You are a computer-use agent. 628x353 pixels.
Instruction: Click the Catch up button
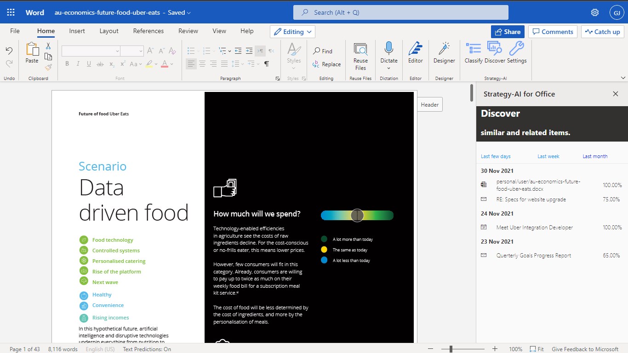tap(602, 32)
